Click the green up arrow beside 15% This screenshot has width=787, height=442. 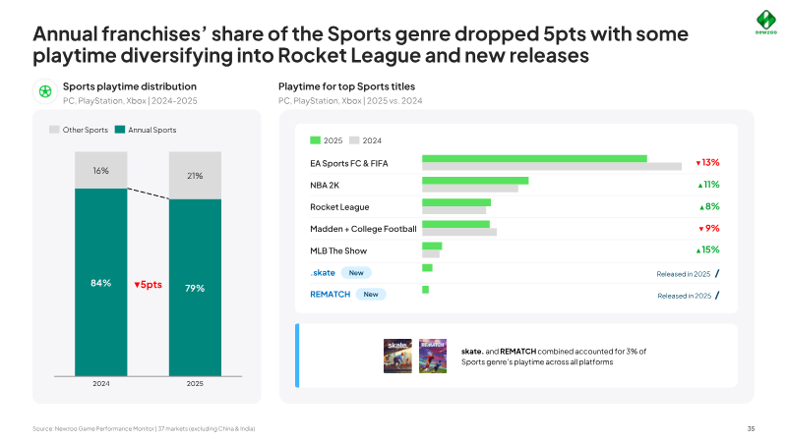[x=698, y=250]
